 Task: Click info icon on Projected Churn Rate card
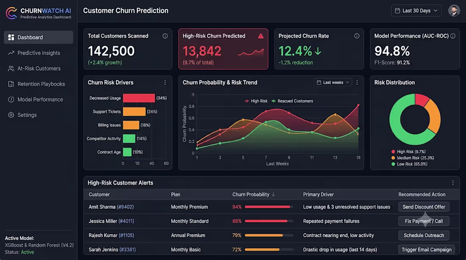click(357, 36)
